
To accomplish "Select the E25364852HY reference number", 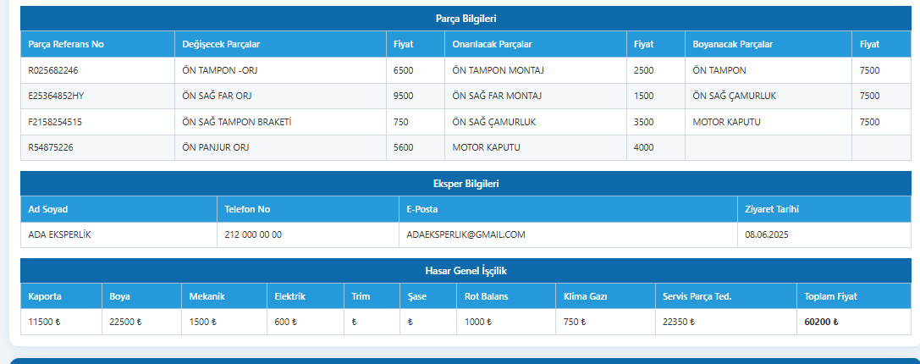I will pyautogui.click(x=57, y=96).
